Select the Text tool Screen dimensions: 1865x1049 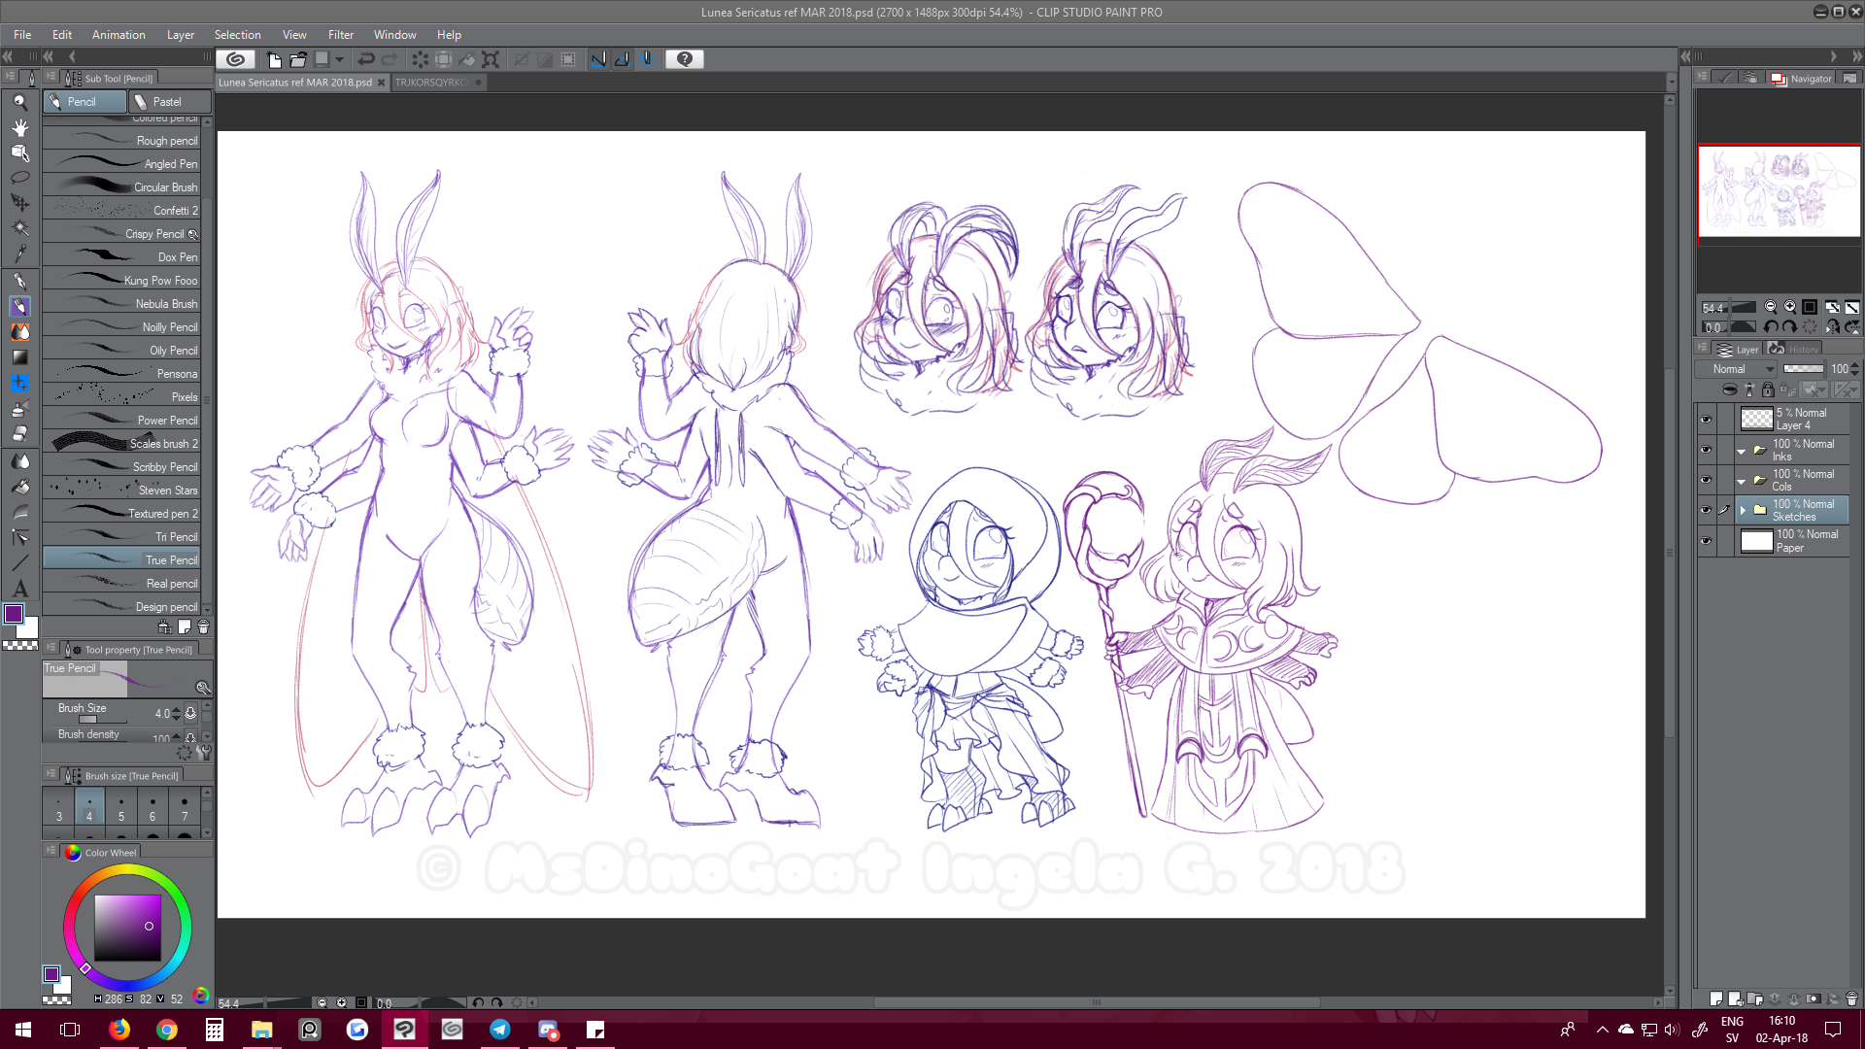point(19,589)
